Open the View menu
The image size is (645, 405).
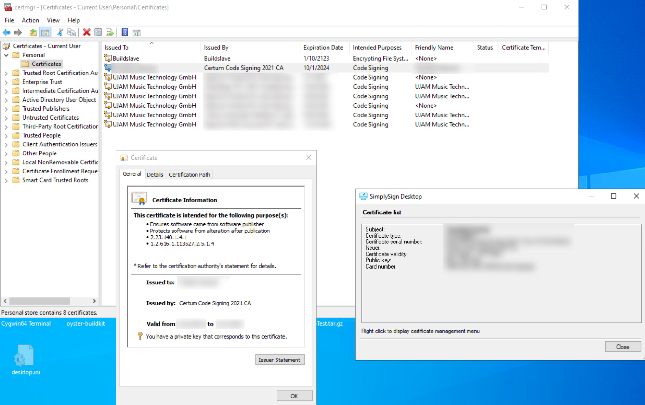53,20
